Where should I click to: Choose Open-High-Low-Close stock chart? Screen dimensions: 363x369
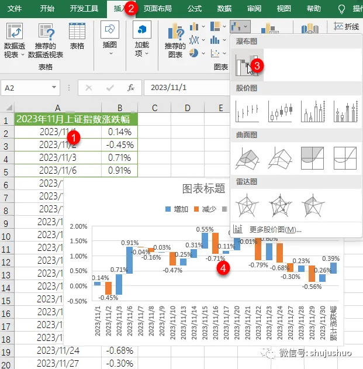tap(280, 111)
